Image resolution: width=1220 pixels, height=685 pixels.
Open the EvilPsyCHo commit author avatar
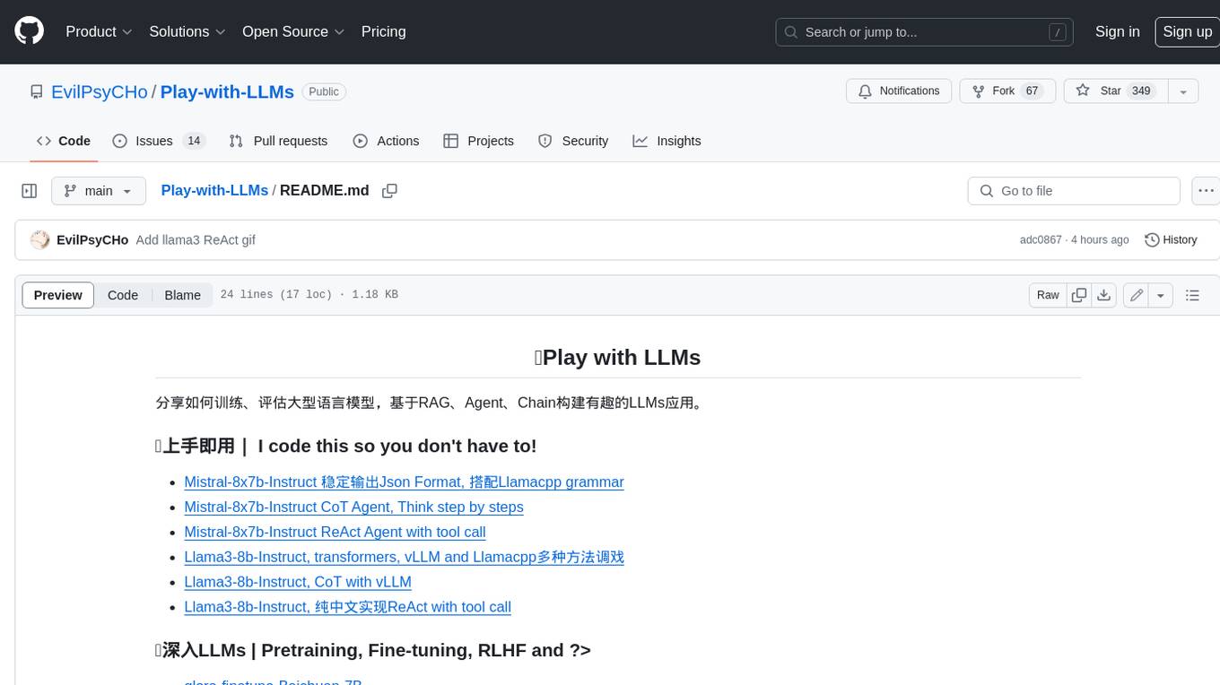pos(39,240)
